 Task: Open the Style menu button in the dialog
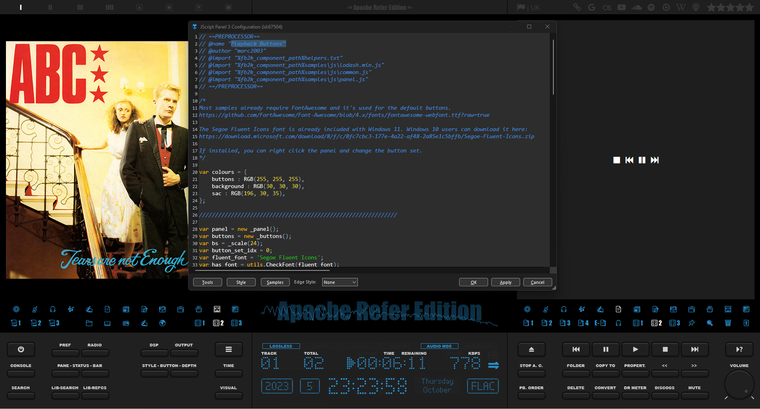click(x=241, y=282)
